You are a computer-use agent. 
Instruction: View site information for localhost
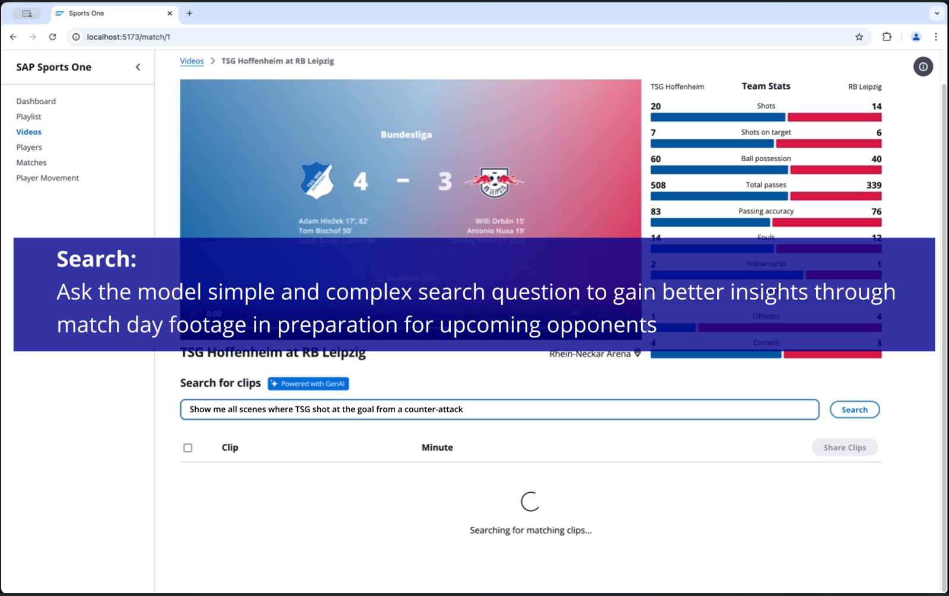(x=76, y=37)
